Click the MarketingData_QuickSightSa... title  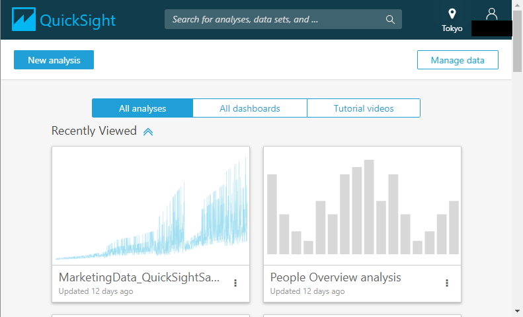(139, 277)
